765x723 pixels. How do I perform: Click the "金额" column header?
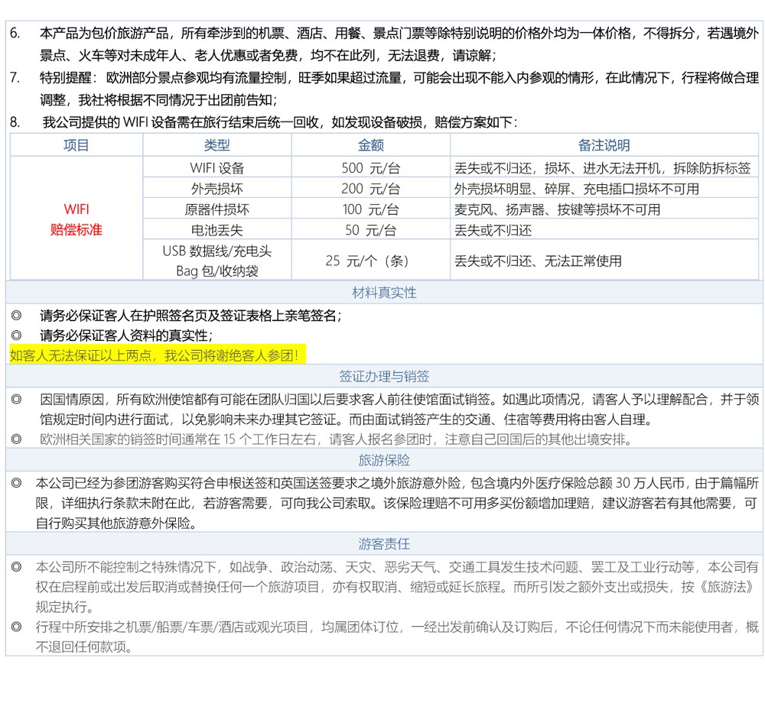370,145
